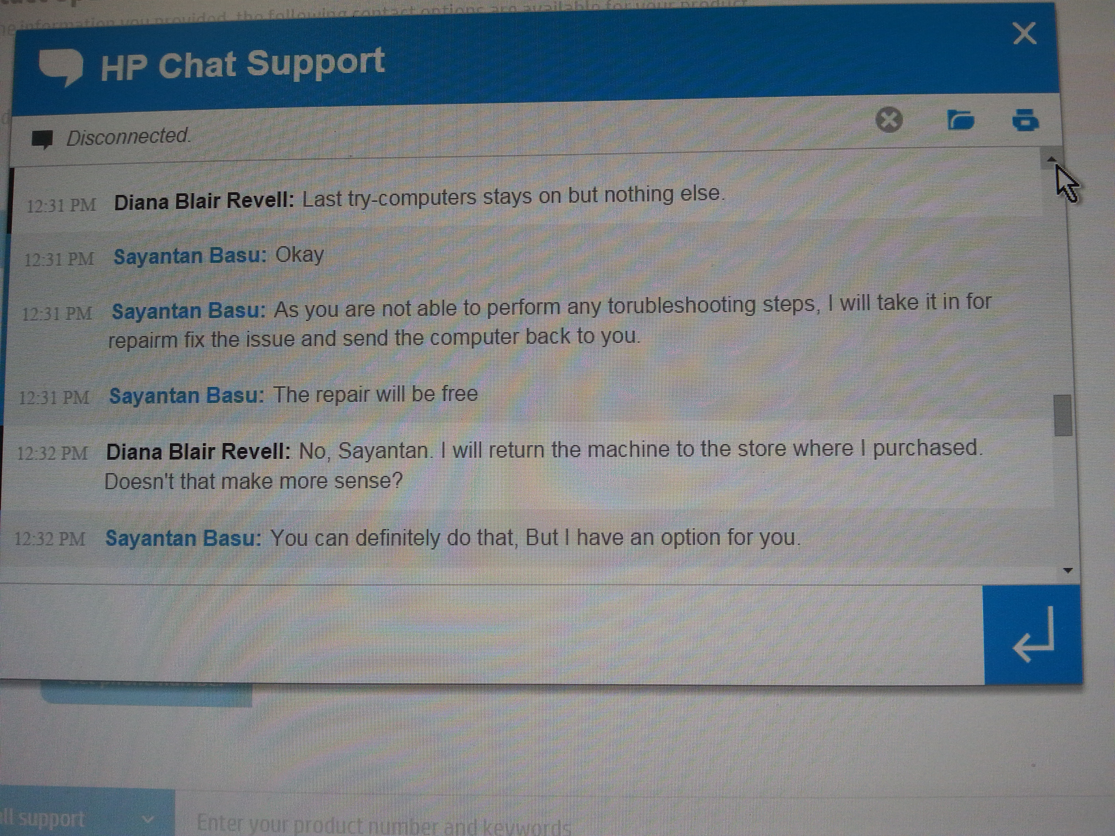This screenshot has width=1115, height=836.
Task: Click the Disconnected status chat icon
Action: tap(42, 139)
